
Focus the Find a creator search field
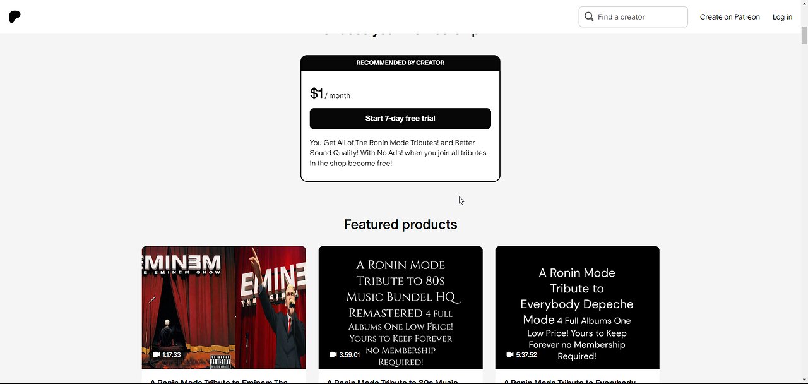pos(633,17)
